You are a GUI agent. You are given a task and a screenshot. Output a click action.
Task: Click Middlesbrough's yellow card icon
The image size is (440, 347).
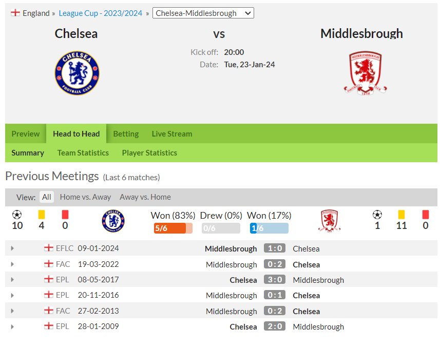click(401, 215)
